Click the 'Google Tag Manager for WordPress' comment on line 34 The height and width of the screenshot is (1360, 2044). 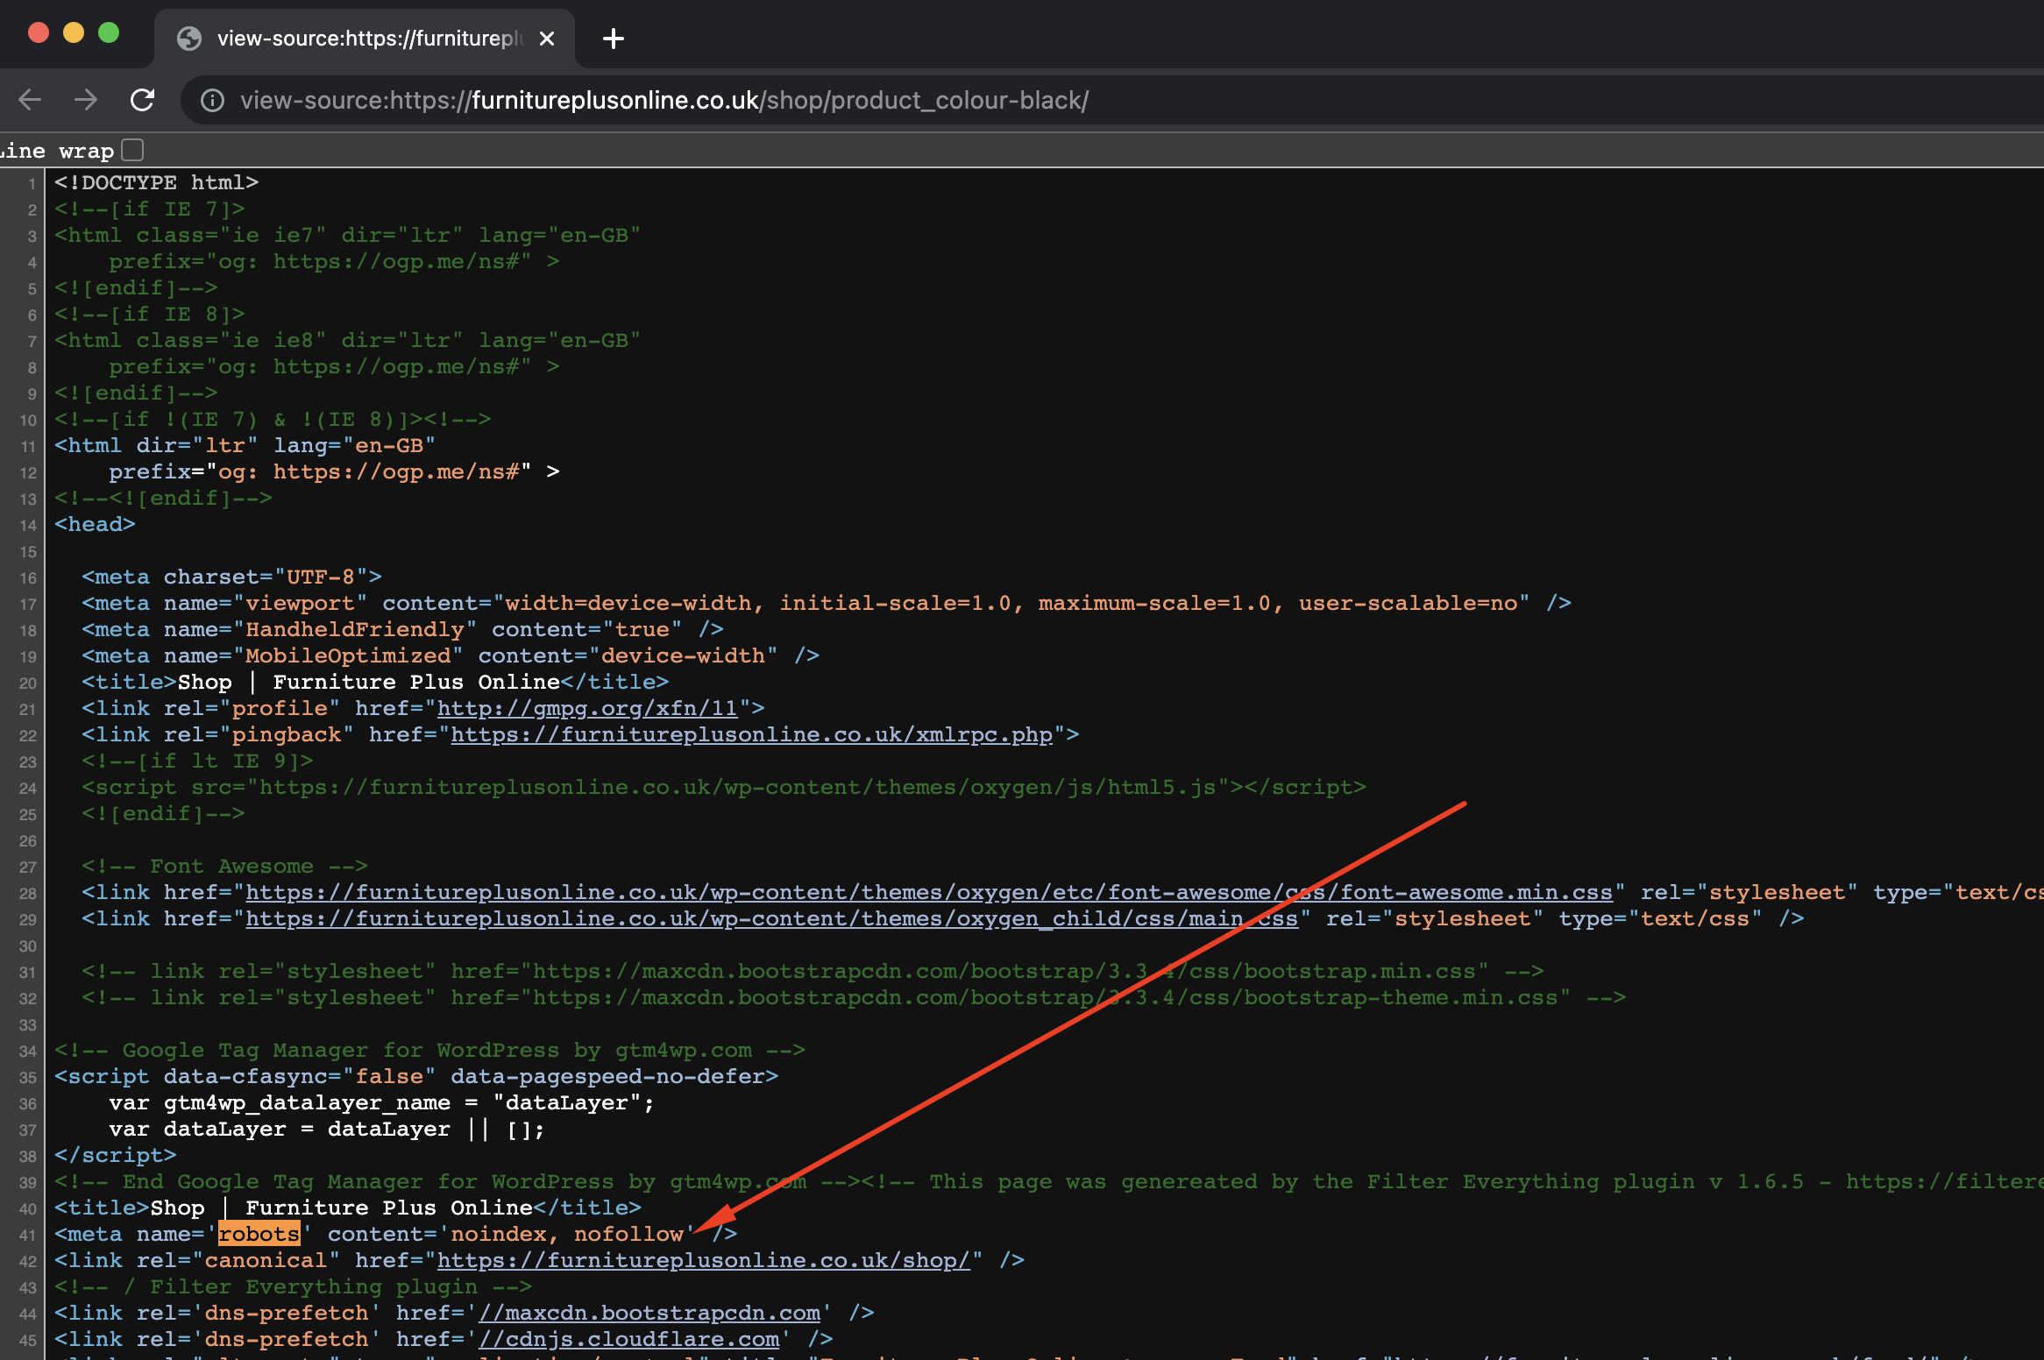pos(429,1050)
